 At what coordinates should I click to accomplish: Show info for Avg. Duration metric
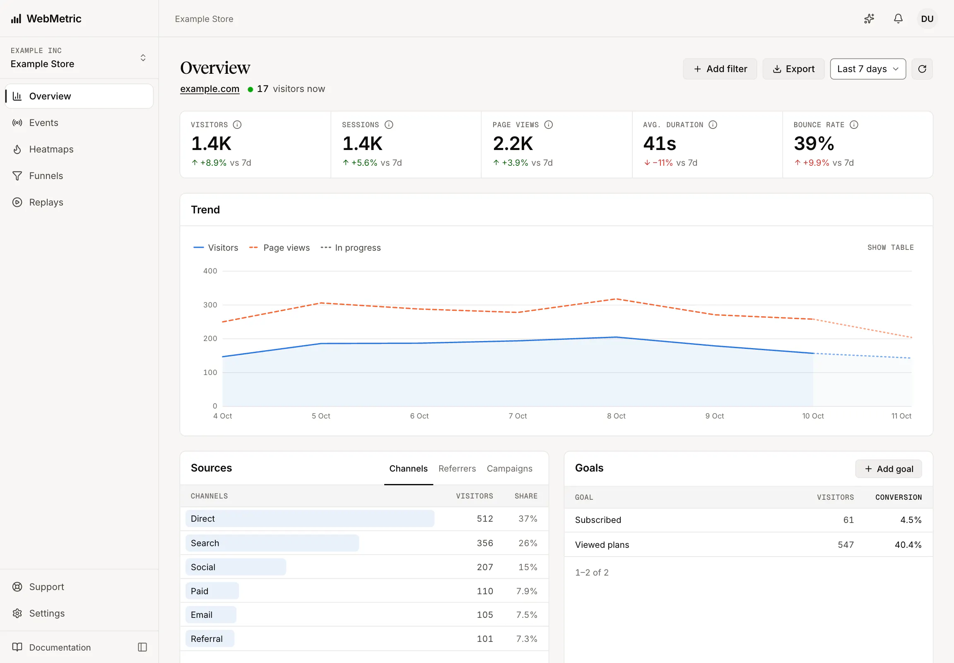click(713, 125)
